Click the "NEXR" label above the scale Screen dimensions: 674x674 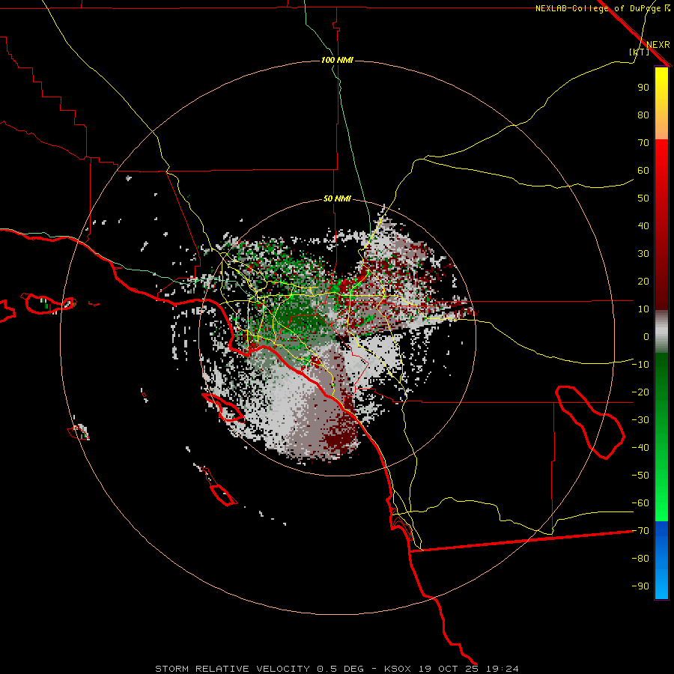(x=658, y=45)
